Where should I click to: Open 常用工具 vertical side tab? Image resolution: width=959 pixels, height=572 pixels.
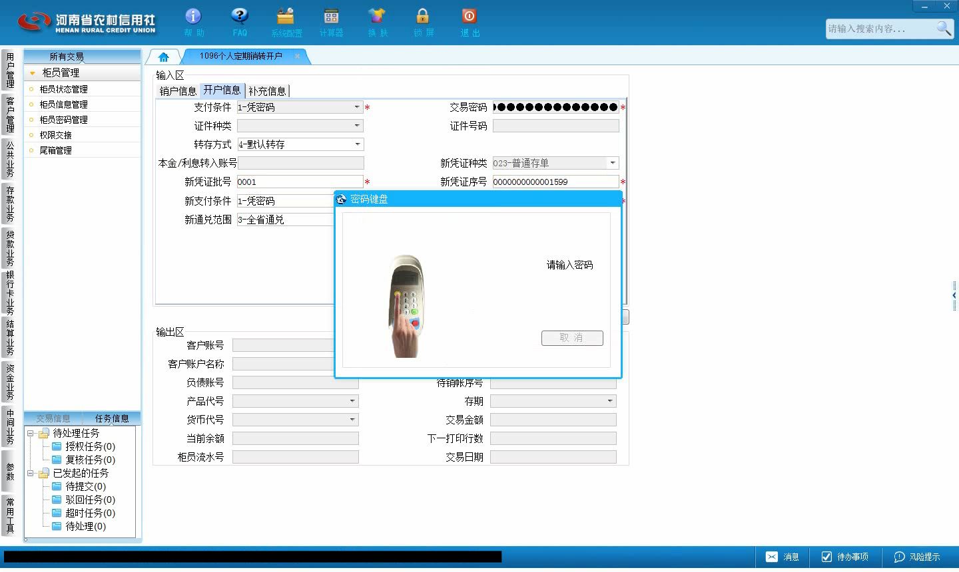[x=9, y=515]
